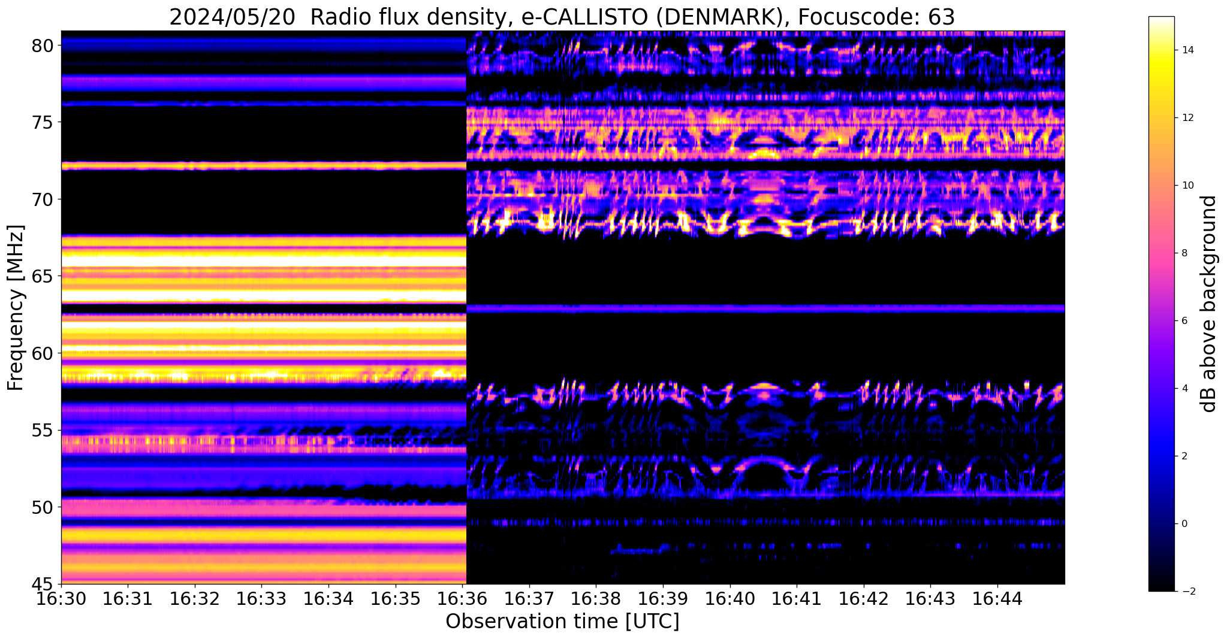This screenshot has width=1227, height=639.
Task: Click the colorbar tick value 0
Action: [1184, 524]
